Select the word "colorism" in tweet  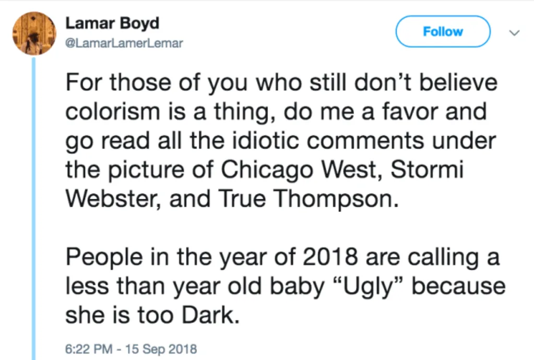point(112,111)
